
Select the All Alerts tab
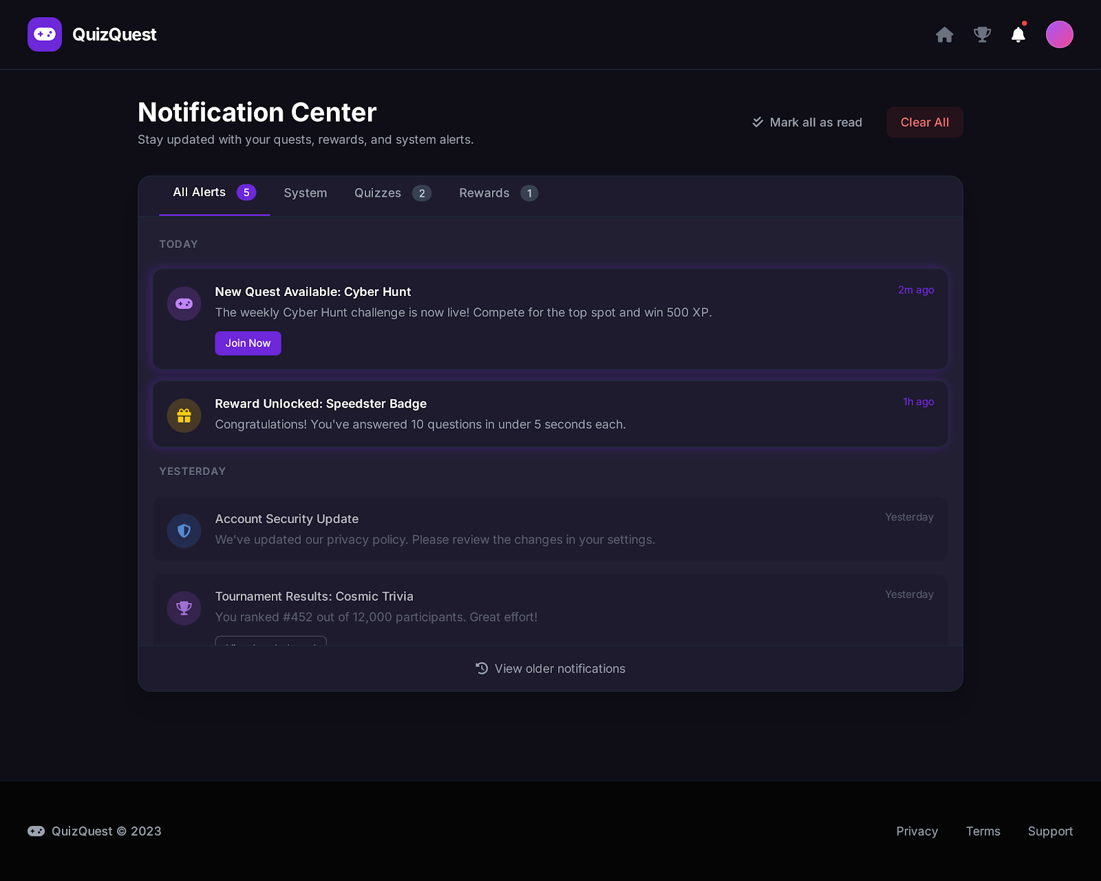pos(200,192)
